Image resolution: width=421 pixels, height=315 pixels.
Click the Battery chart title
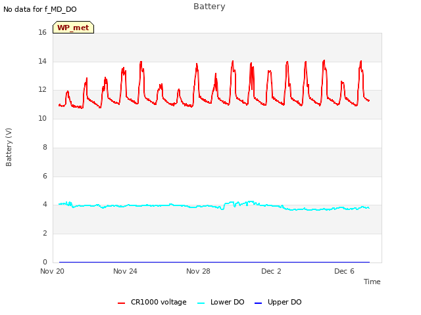pyautogui.click(x=209, y=7)
